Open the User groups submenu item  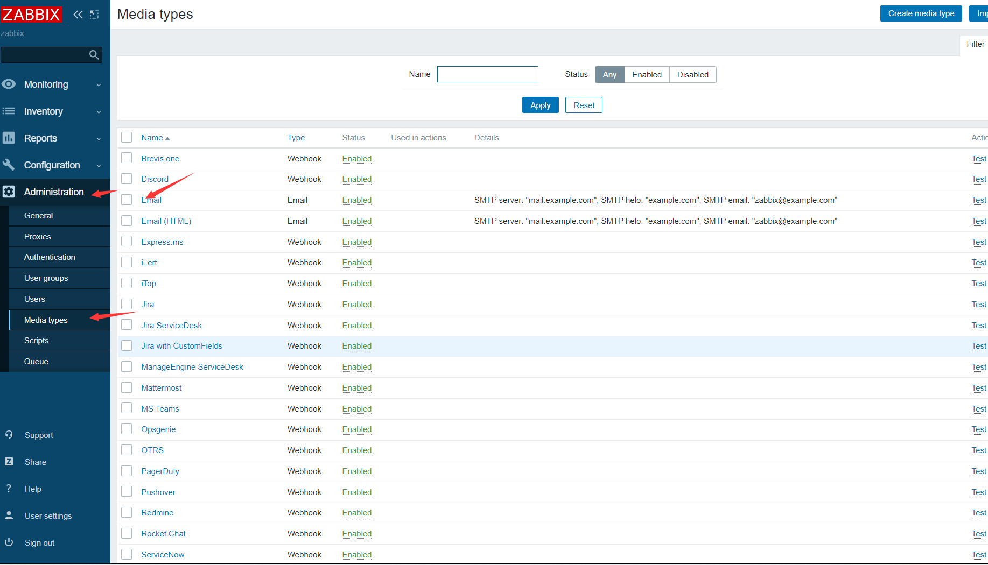click(59, 278)
